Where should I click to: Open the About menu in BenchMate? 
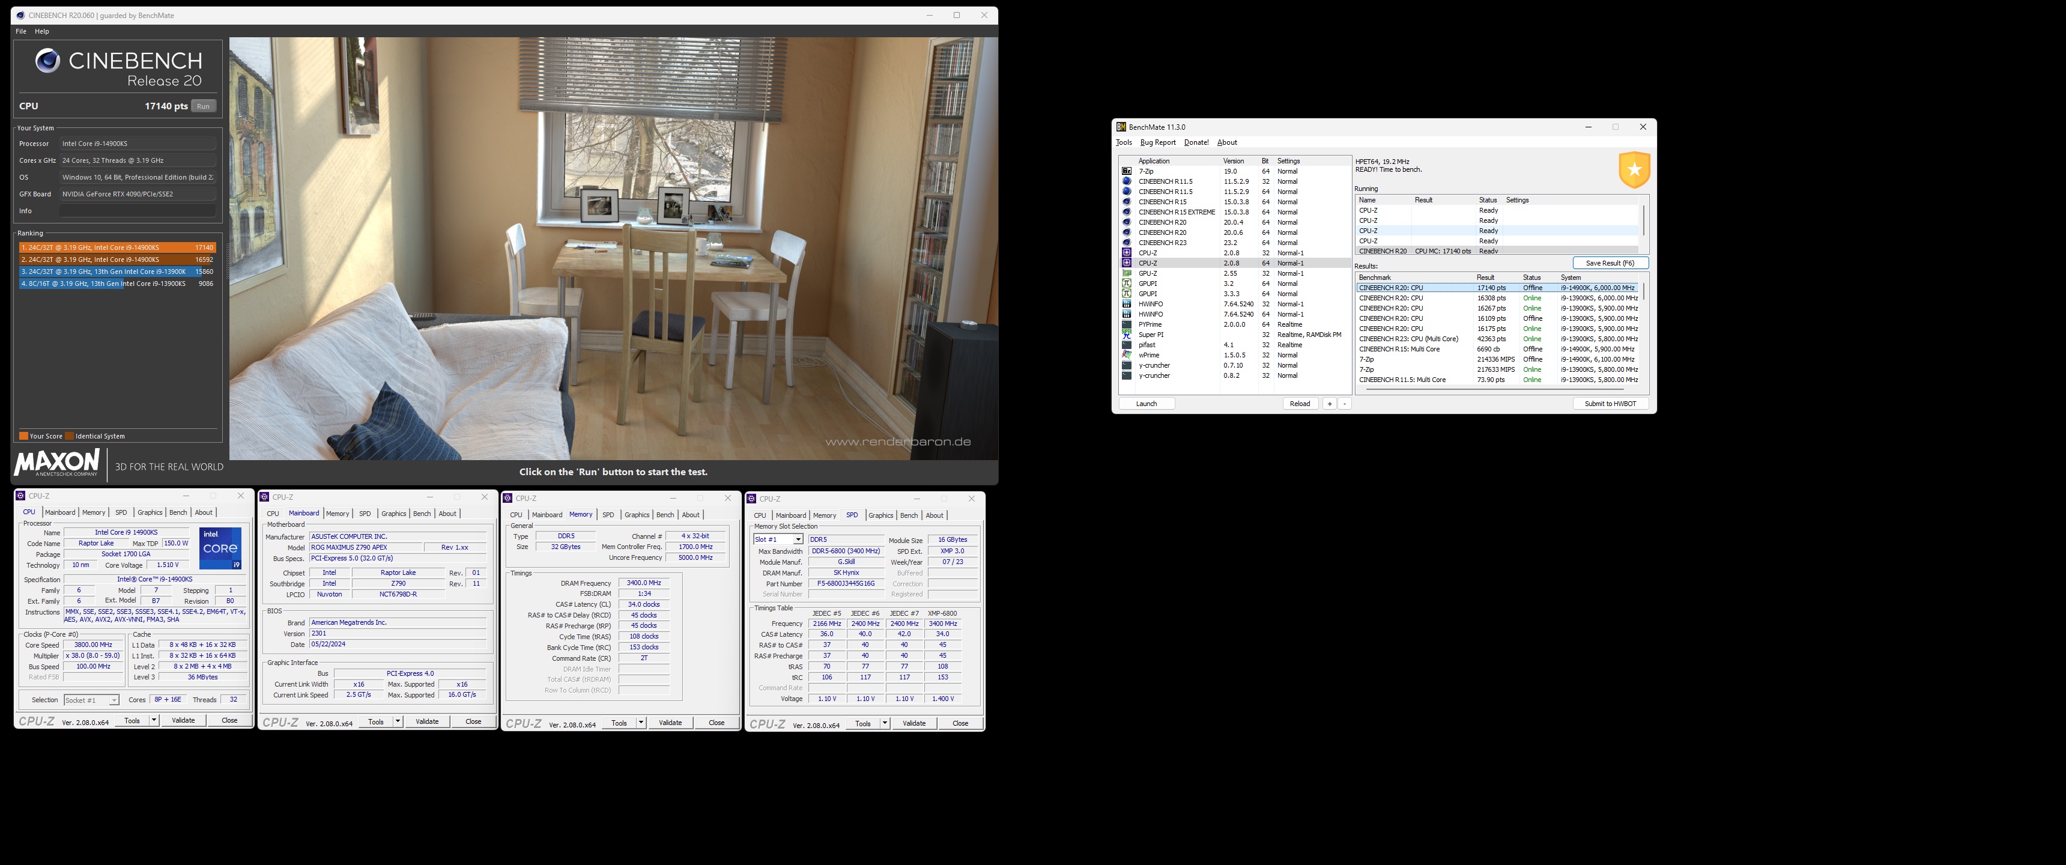1227,143
